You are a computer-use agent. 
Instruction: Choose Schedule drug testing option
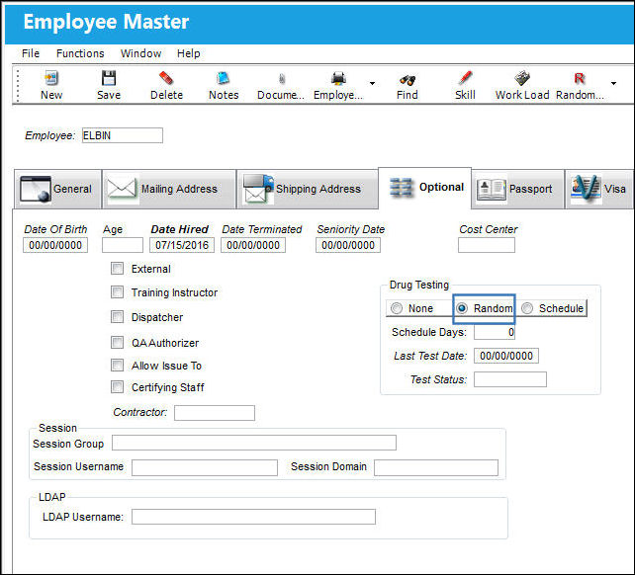[527, 308]
